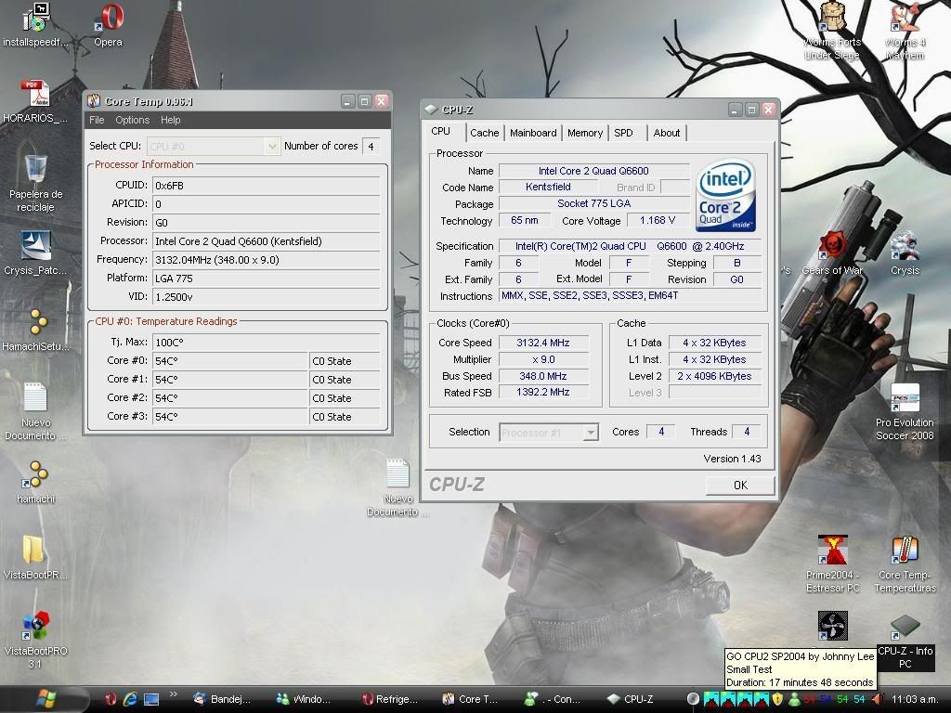Click the green Messenger tray icon
This screenshot has height=713, width=951.
pyautogui.click(x=794, y=699)
